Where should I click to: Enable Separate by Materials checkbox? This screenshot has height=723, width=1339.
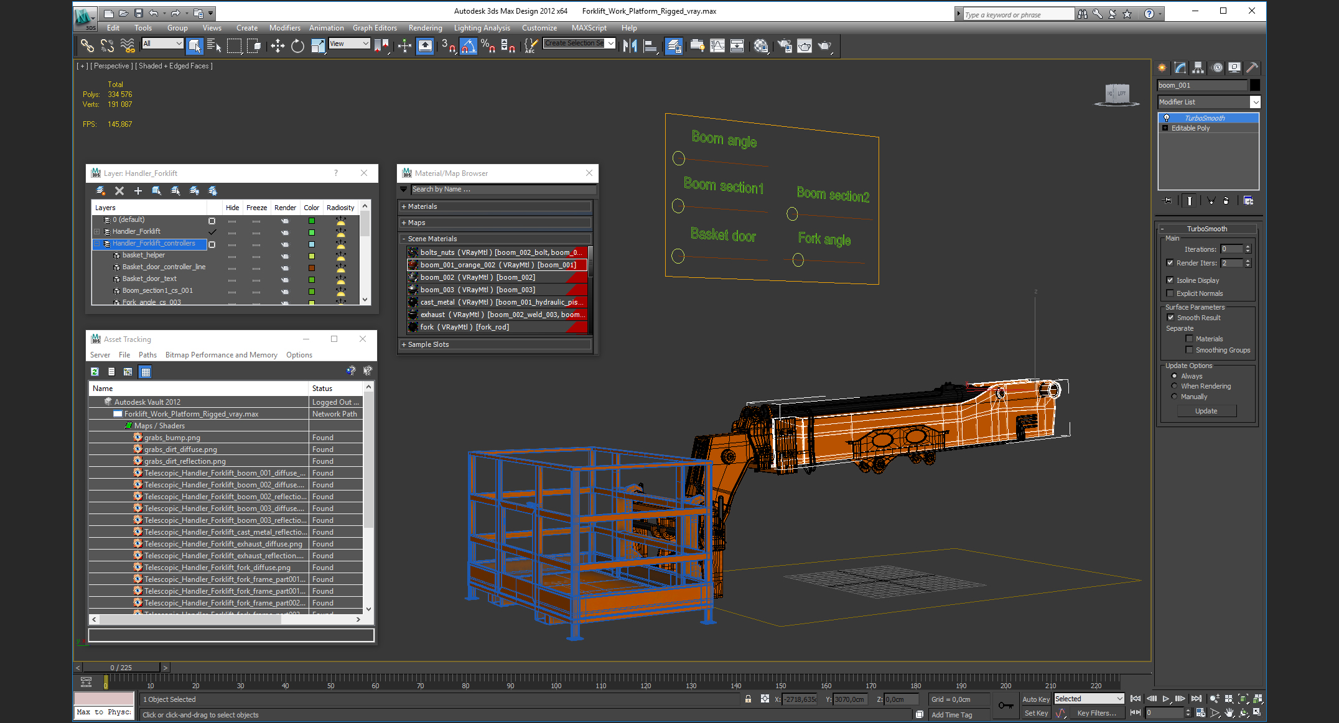tap(1189, 339)
